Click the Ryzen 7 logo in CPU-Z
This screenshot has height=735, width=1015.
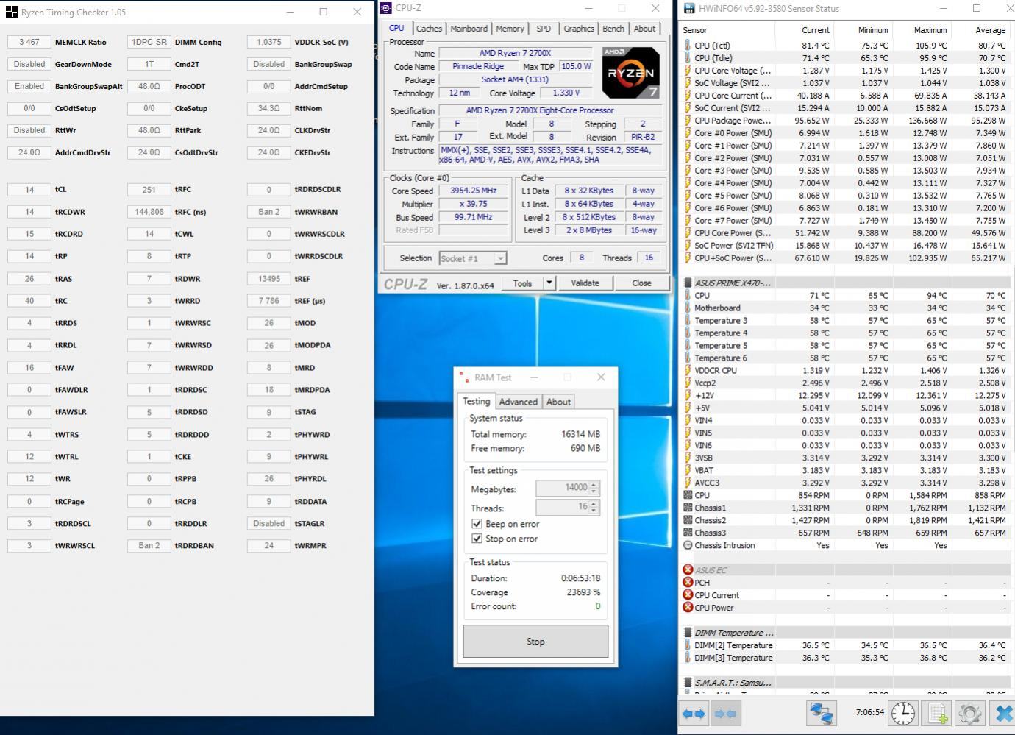pyautogui.click(x=630, y=73)
